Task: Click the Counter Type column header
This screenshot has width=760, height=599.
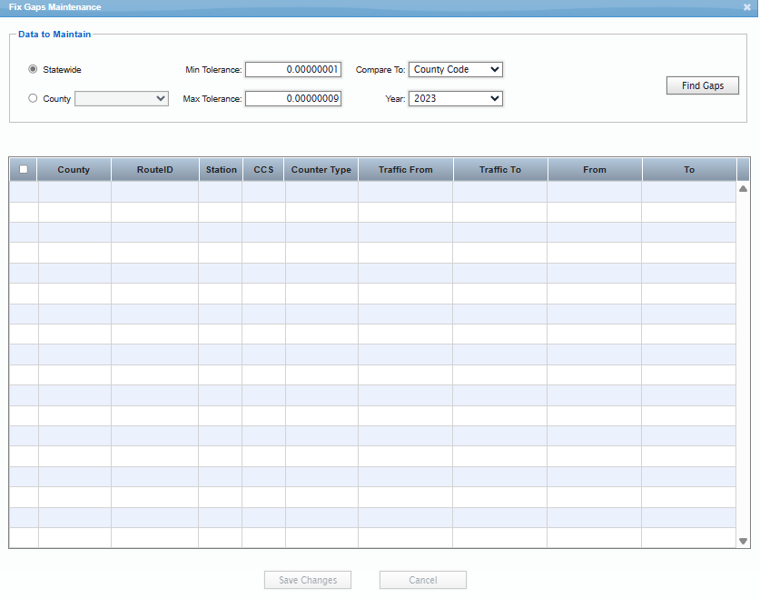Action: (x=321, y=168)
